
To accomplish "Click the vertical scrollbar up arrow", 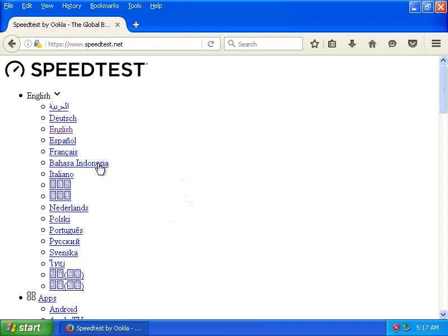I will [443, 60].
